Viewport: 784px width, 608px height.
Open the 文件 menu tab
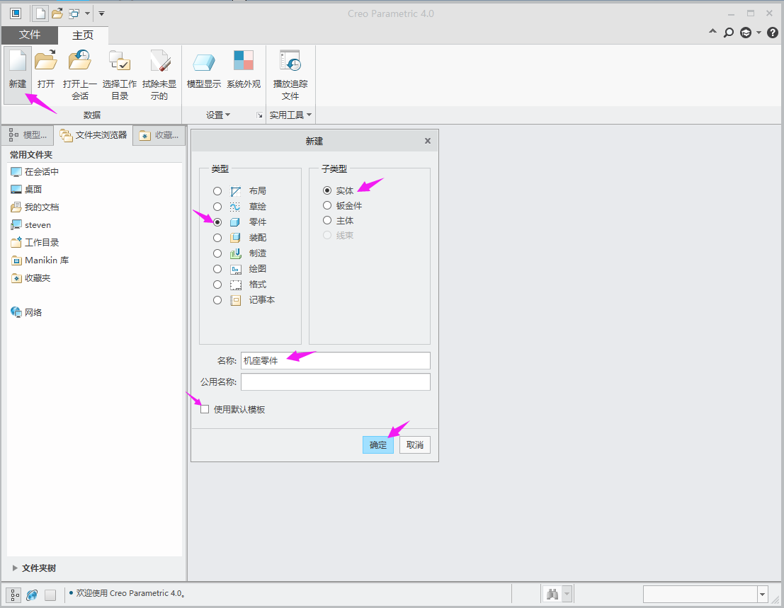[29, 35]
